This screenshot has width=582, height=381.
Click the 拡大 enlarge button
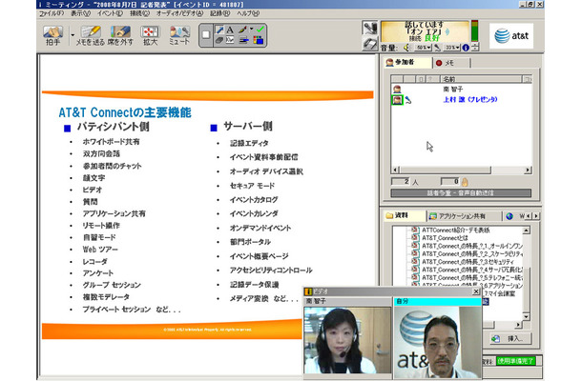150,35
